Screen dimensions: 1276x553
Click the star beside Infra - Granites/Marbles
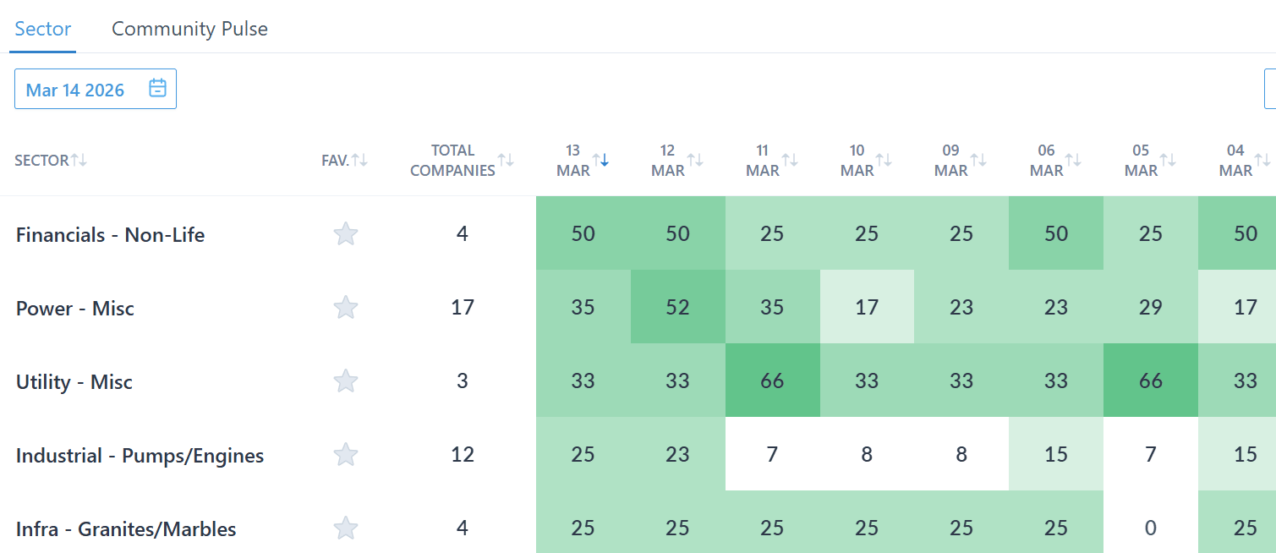pyautogui.click(x=345, y=528)
